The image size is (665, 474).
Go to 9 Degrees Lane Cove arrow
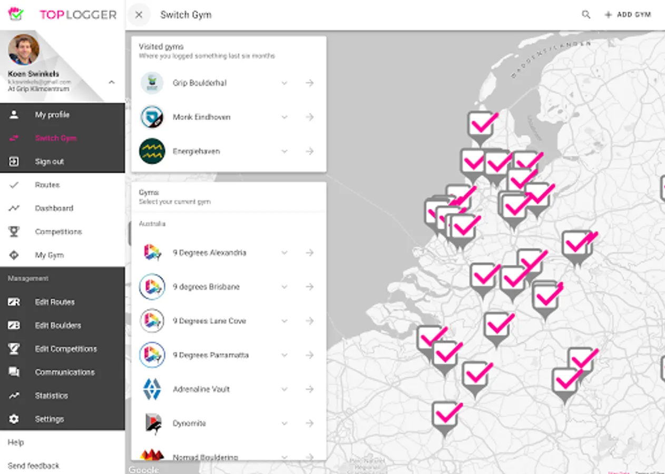tap(310, 321)
